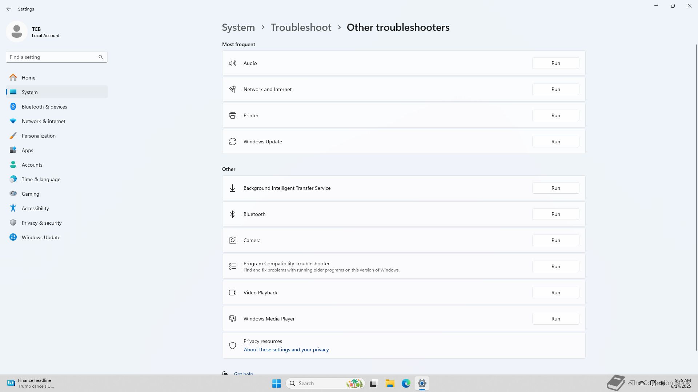Run the Printer troubleshooter

coord(555,115)
